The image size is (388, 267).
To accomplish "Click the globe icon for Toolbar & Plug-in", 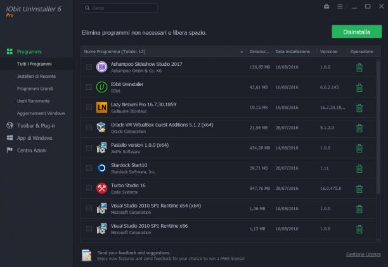I will (10, 125).
